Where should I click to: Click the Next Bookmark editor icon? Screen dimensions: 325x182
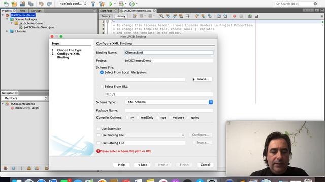(x=203, y=16)
